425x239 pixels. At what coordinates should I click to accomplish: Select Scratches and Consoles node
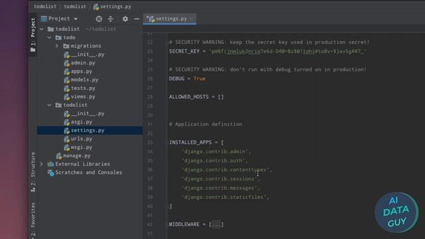(88, 173)
